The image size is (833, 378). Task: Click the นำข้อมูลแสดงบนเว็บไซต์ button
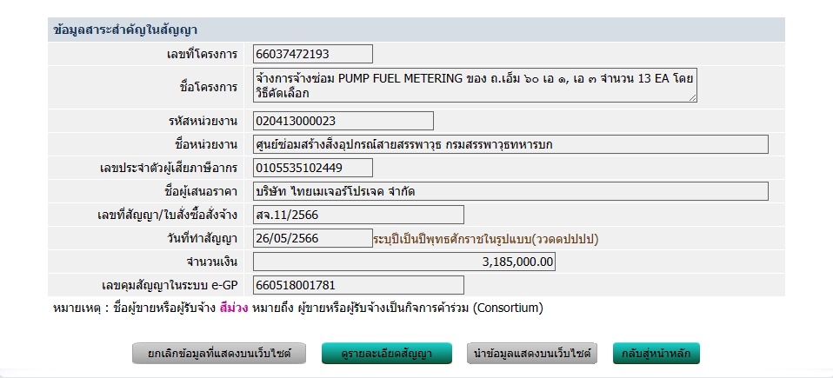(x=532, y=354)
